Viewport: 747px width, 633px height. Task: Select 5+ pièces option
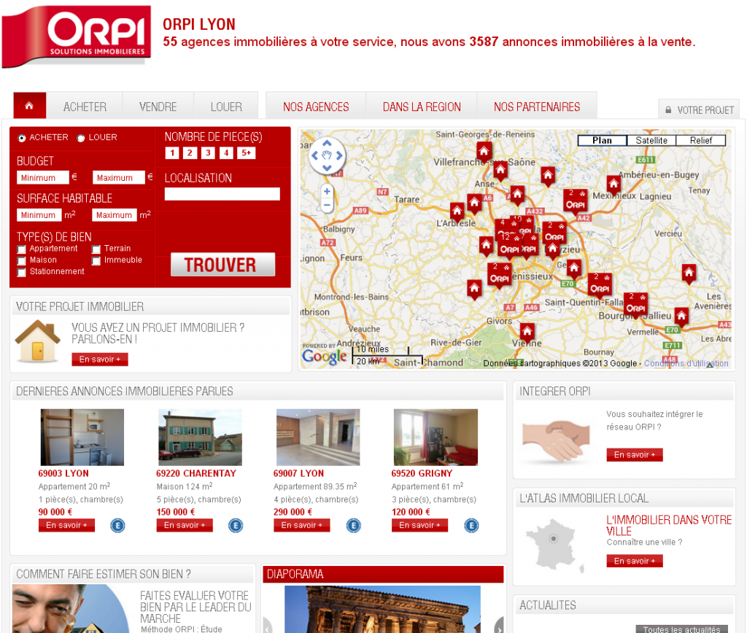(x=247, y=153)
